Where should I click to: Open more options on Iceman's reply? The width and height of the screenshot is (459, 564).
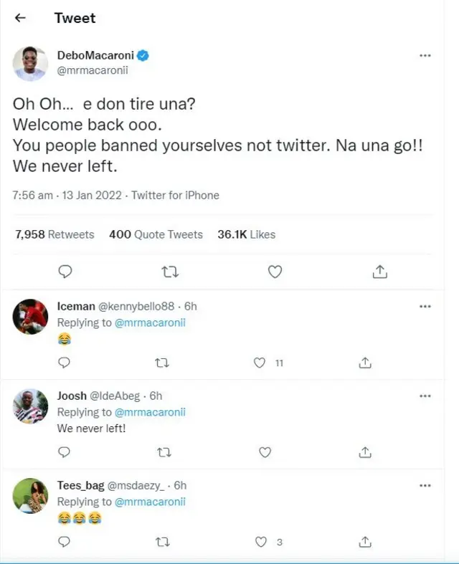tap(425, 307)
